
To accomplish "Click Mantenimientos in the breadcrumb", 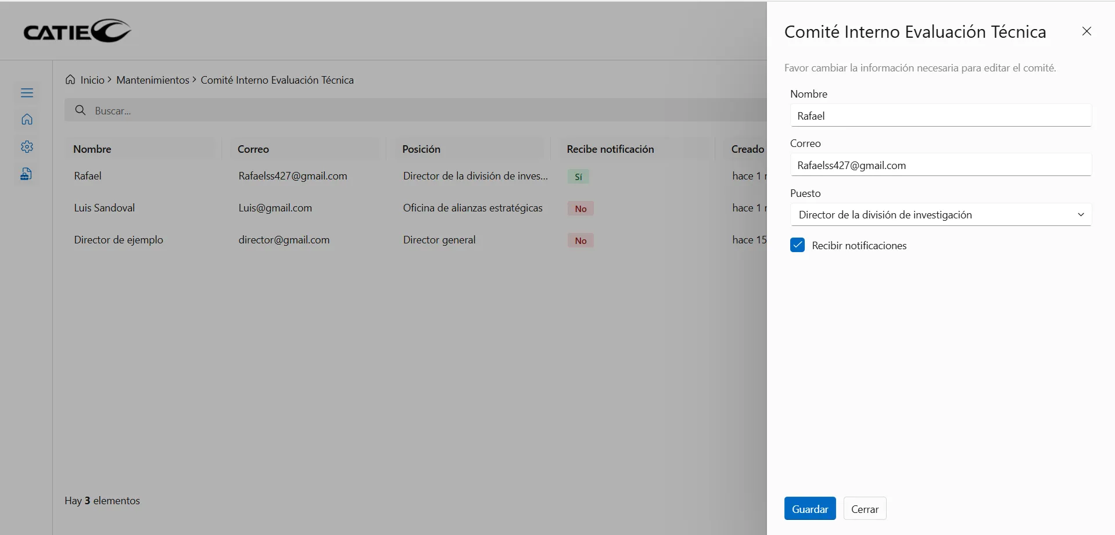I will click(x=153, y=80).
